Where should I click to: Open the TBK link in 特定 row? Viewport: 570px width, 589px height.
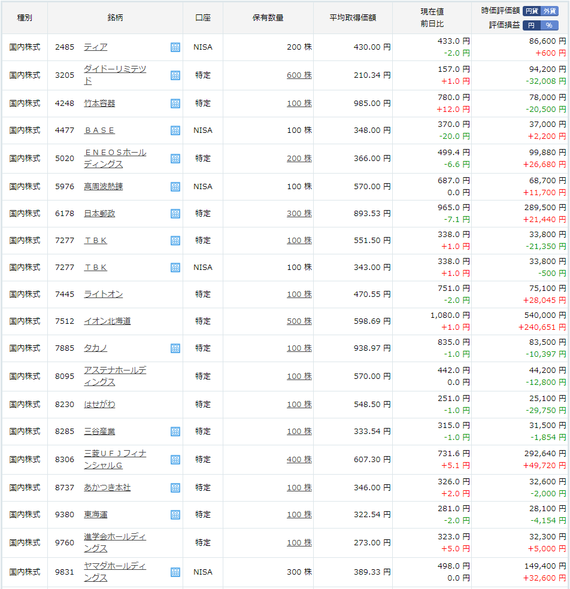[x=95, y=241]
